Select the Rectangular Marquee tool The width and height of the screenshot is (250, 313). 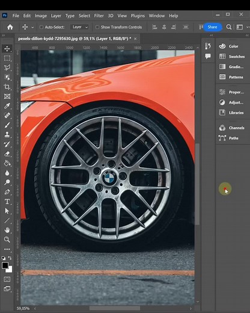[x=7, y=58]
